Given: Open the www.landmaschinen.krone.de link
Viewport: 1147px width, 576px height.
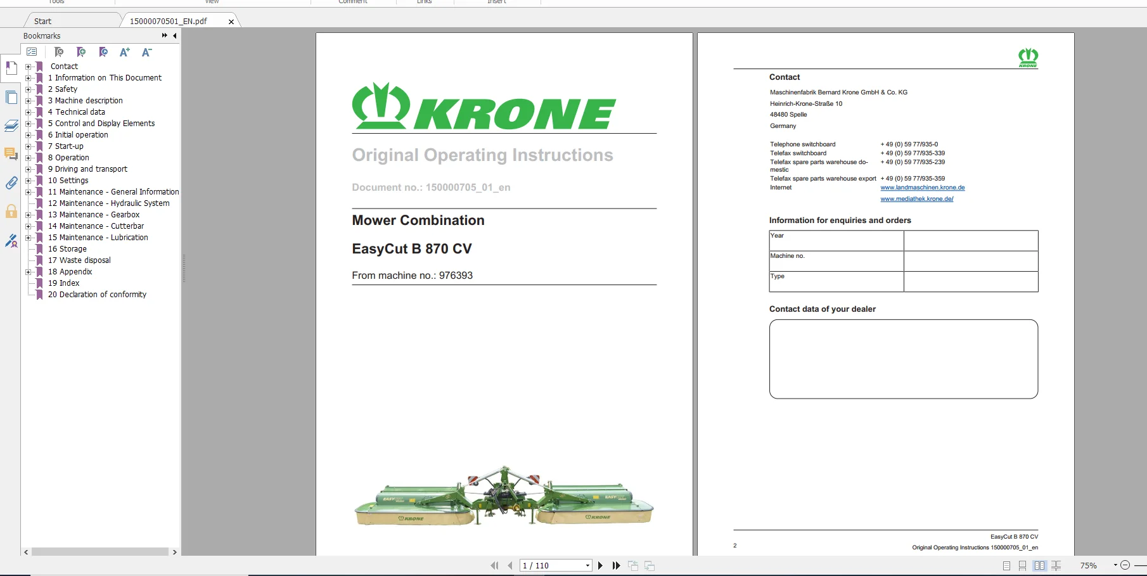Looking at the screenshot, I should [x=923, y=188].
